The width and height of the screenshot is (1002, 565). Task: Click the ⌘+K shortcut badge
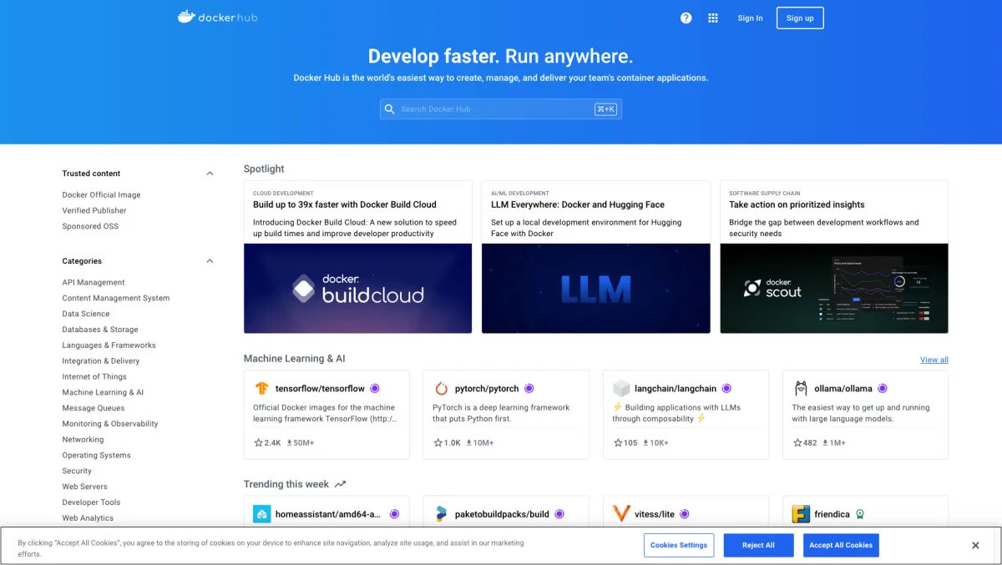[x=605, y=109]
